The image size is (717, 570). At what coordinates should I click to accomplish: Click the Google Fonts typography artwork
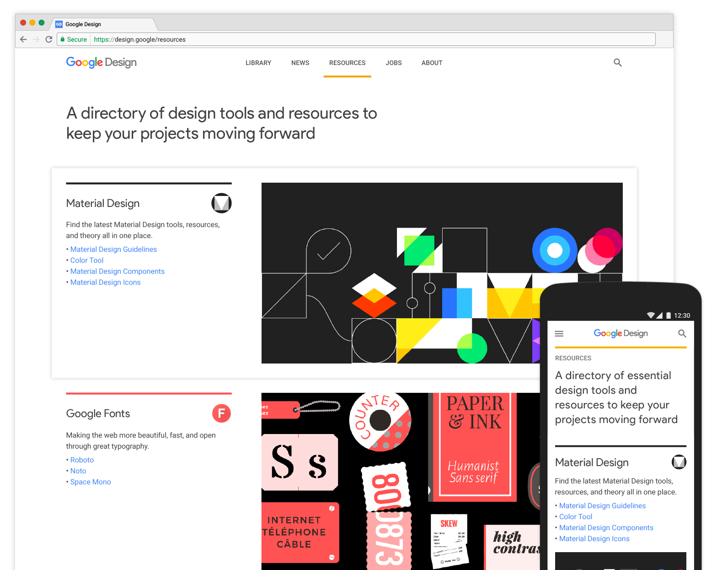401,481
